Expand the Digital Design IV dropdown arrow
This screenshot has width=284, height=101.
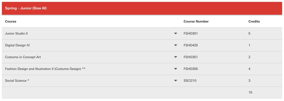click(175, 45)
